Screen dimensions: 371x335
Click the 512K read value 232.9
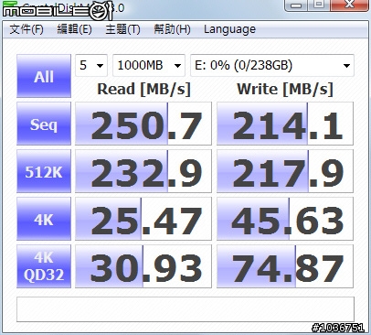(143, 171)
